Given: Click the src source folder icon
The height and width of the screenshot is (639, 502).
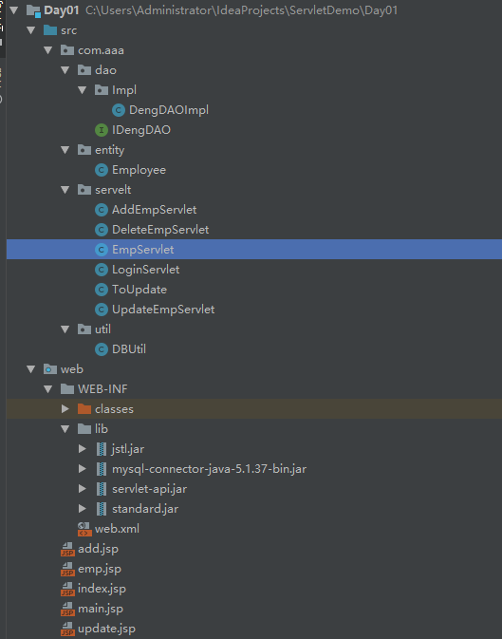Looking at the screenshot, I should pos(50,30).
